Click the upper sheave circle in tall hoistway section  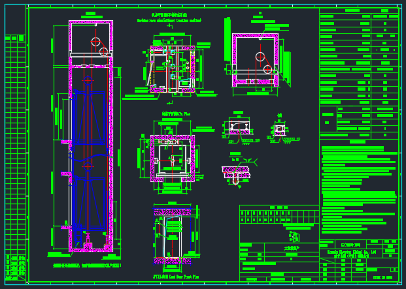pyautogui.click(x=95, y=41)
